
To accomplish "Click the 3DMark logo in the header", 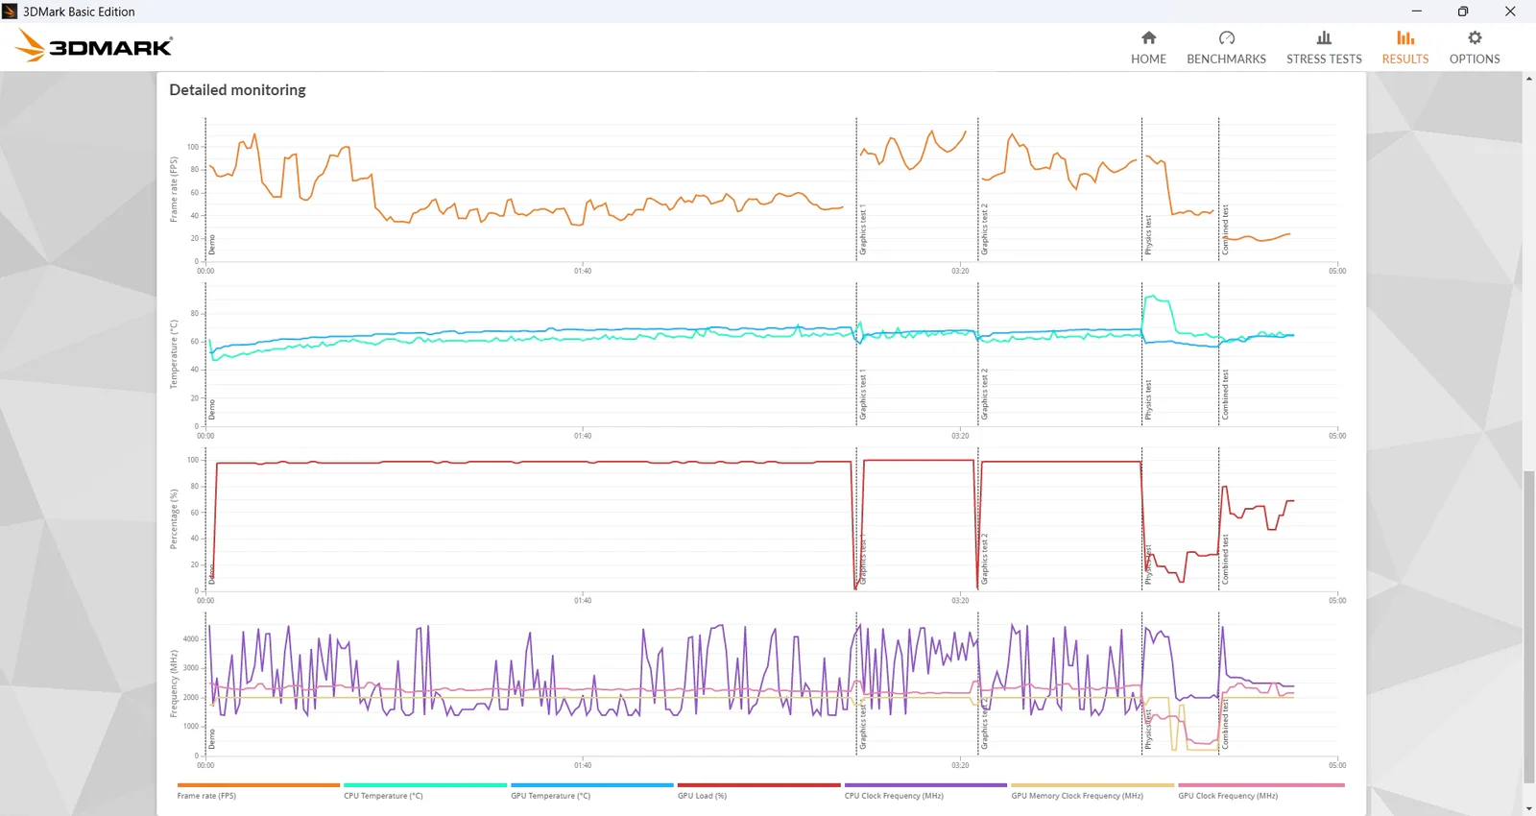I will click(x=94, y=46).
